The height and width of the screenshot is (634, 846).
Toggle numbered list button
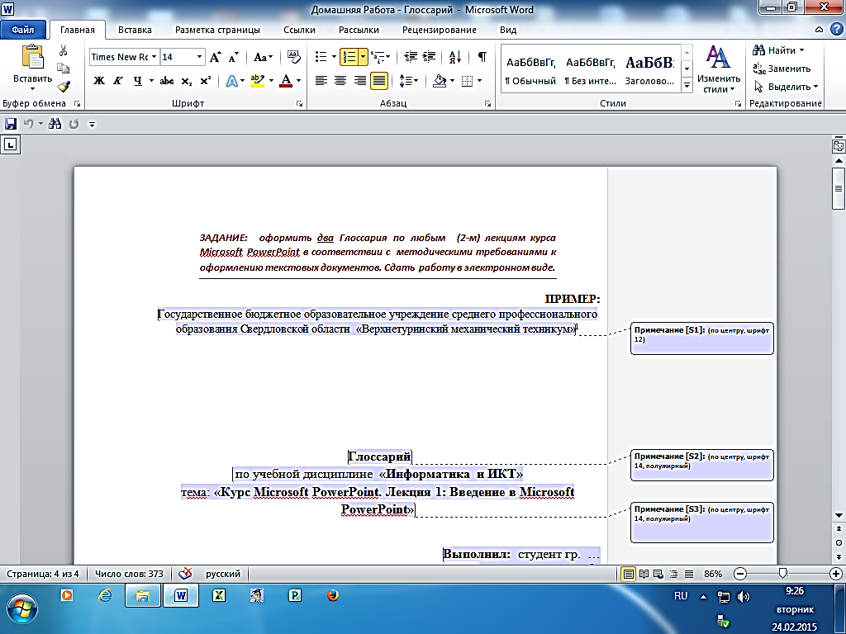point(349,57)
